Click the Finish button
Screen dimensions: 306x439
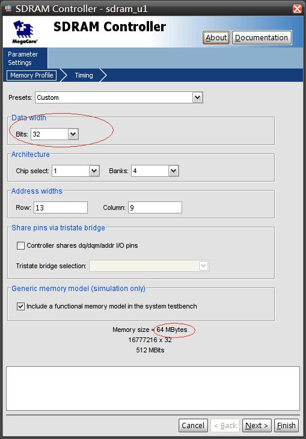point(286,426)
